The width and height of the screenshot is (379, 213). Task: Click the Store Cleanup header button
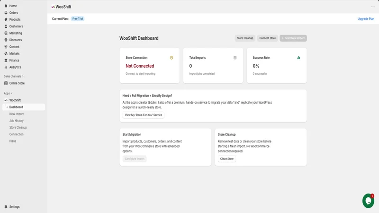coord(245,38)
